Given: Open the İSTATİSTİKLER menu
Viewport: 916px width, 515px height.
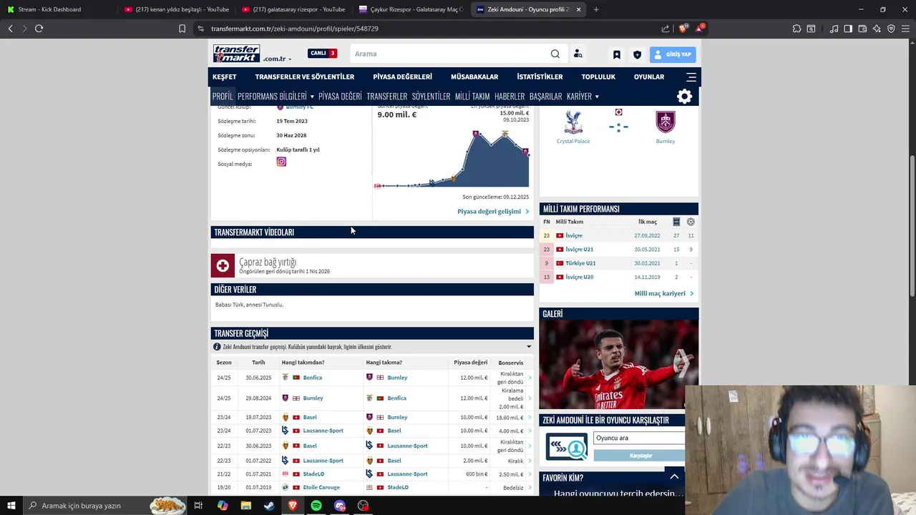Looking at the screenshot, I should click(x=540, y=77).
